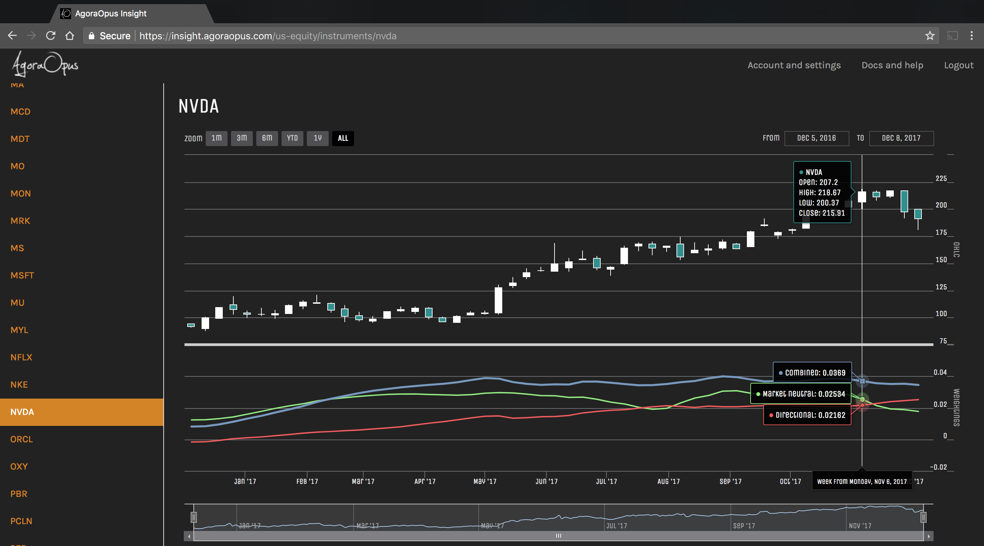This screenshot has height=546, width=984.
Task: Click the Market Neutral weighting marker
Action: (862, 399)
